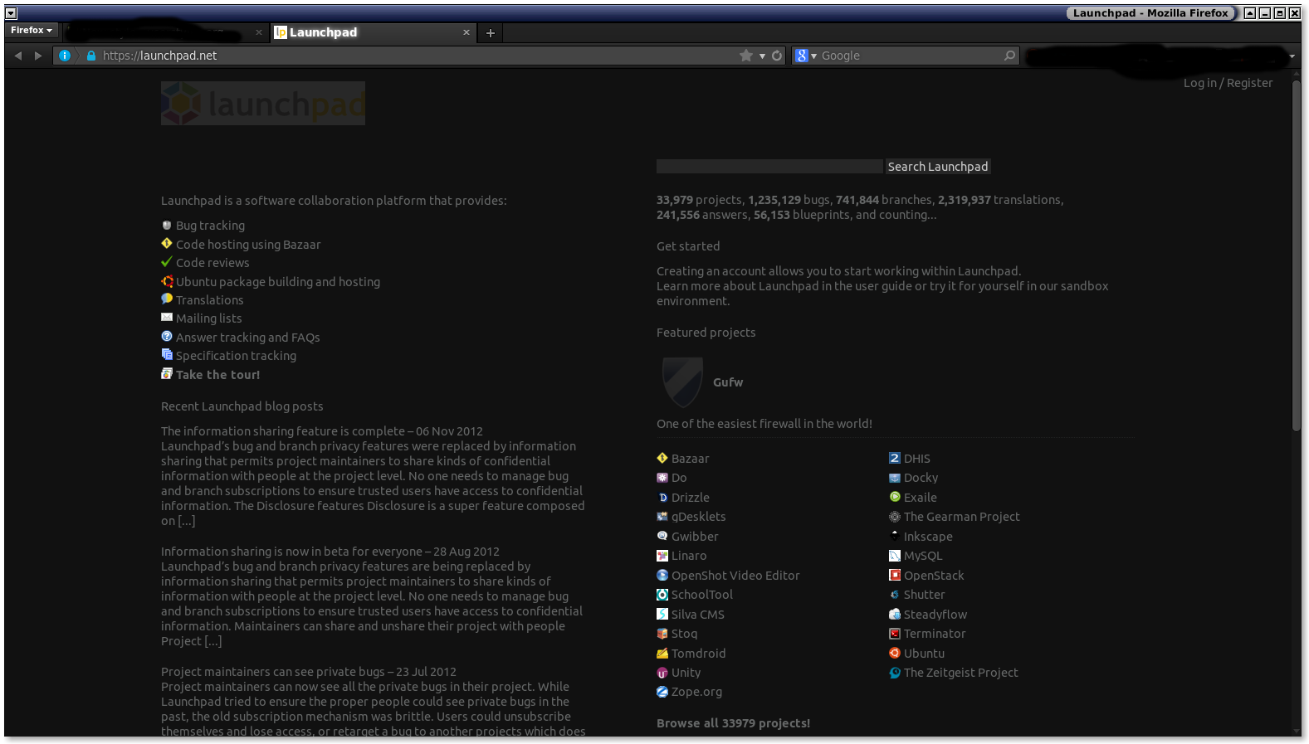Open the Inkscape project link
This screenshot has height=744, width=1309.
928,537
